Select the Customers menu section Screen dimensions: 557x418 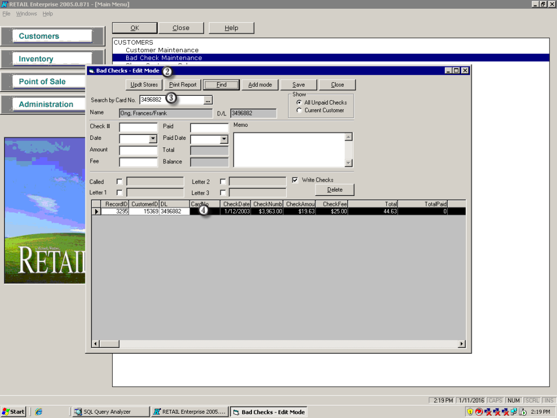pos(52,36)
